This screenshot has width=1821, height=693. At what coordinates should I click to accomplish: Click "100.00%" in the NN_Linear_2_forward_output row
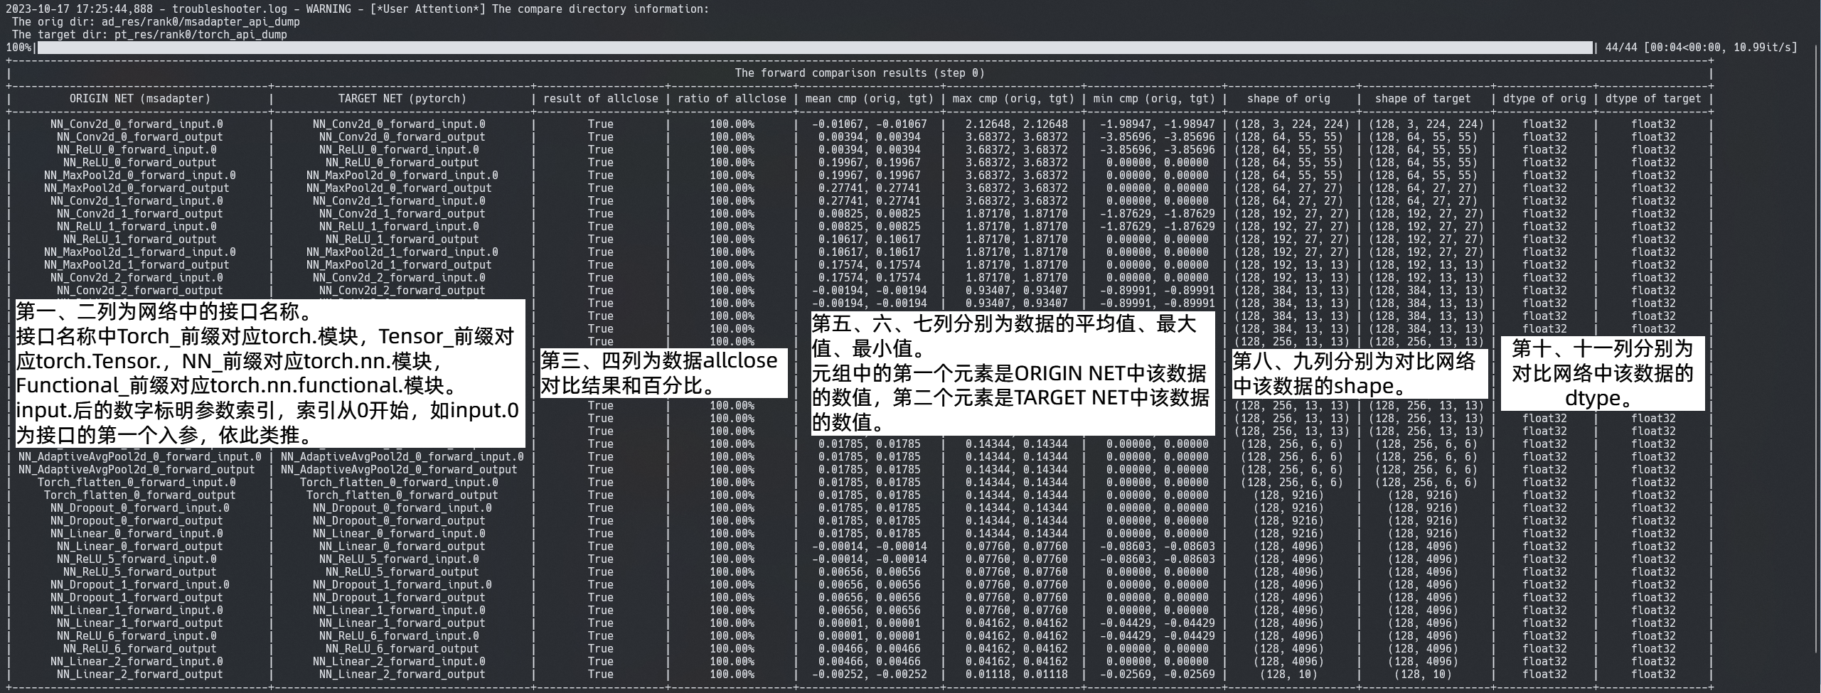[x=732, y=675]
